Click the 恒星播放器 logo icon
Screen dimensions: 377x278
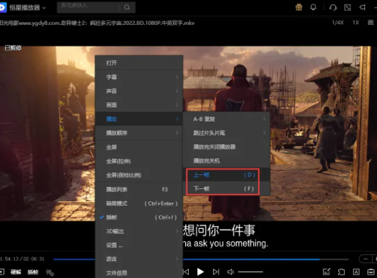(x=2, y=7)
